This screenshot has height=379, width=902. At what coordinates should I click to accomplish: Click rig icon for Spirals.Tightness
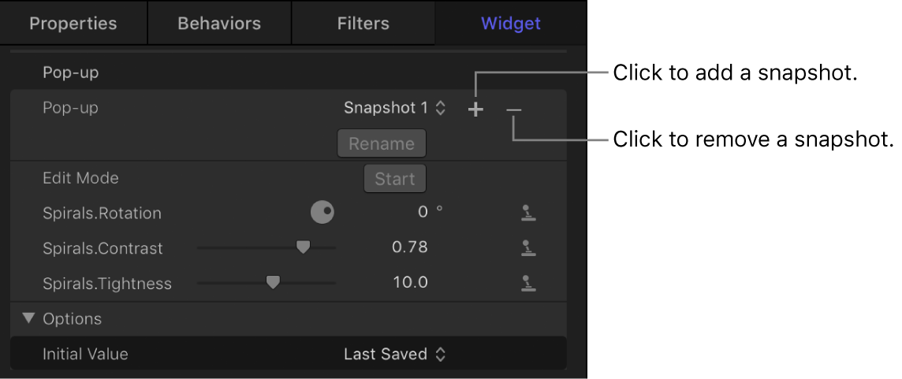point(528,284)
